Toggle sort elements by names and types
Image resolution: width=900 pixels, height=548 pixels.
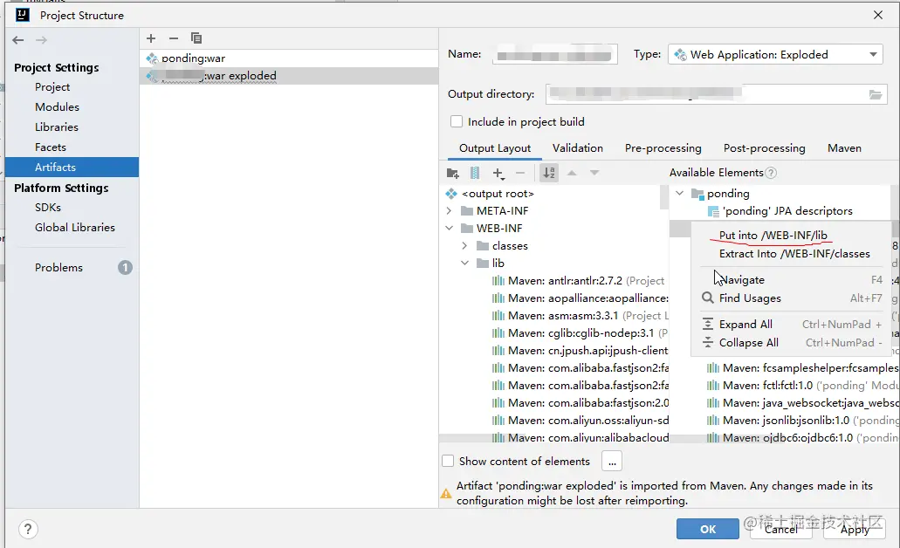pos(549,174)
